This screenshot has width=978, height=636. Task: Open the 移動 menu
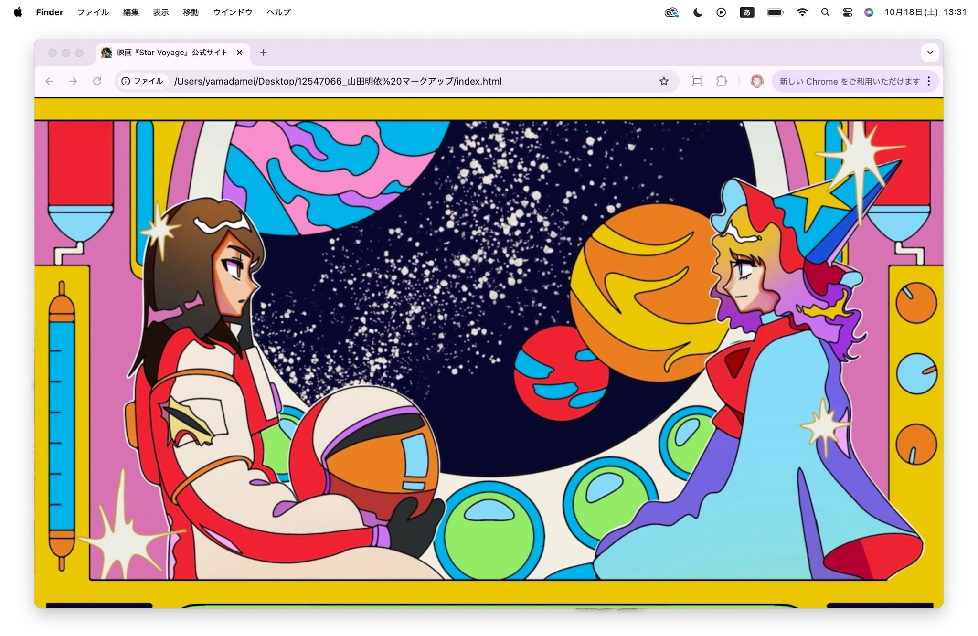point(191,12)
